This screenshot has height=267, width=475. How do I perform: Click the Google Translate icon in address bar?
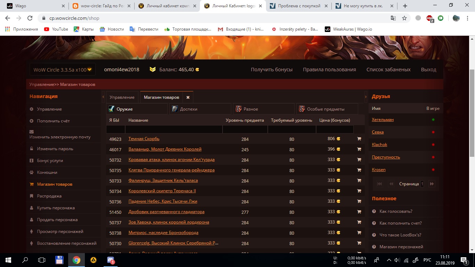coord(393,18)
